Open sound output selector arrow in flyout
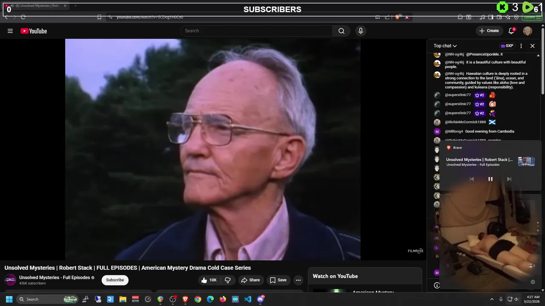This screenshot has height=306, width=545. (x=531, y=266)
